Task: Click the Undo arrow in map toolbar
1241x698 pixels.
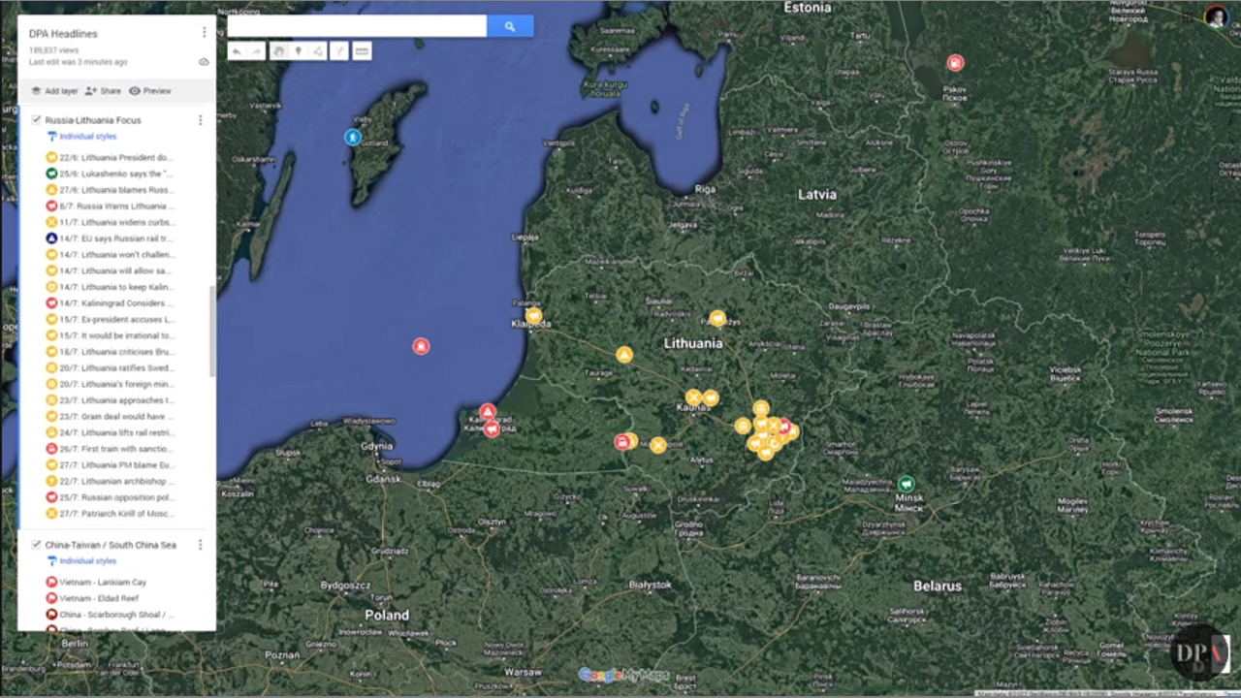Action: pyautogui.click(x=237, y=51)
